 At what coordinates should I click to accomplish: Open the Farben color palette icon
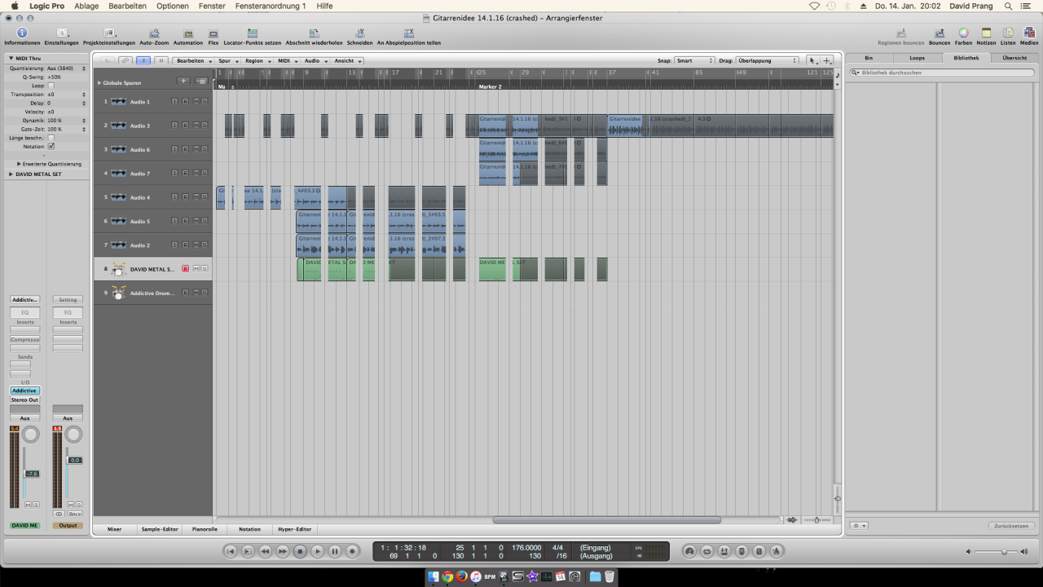coord(963,33)
